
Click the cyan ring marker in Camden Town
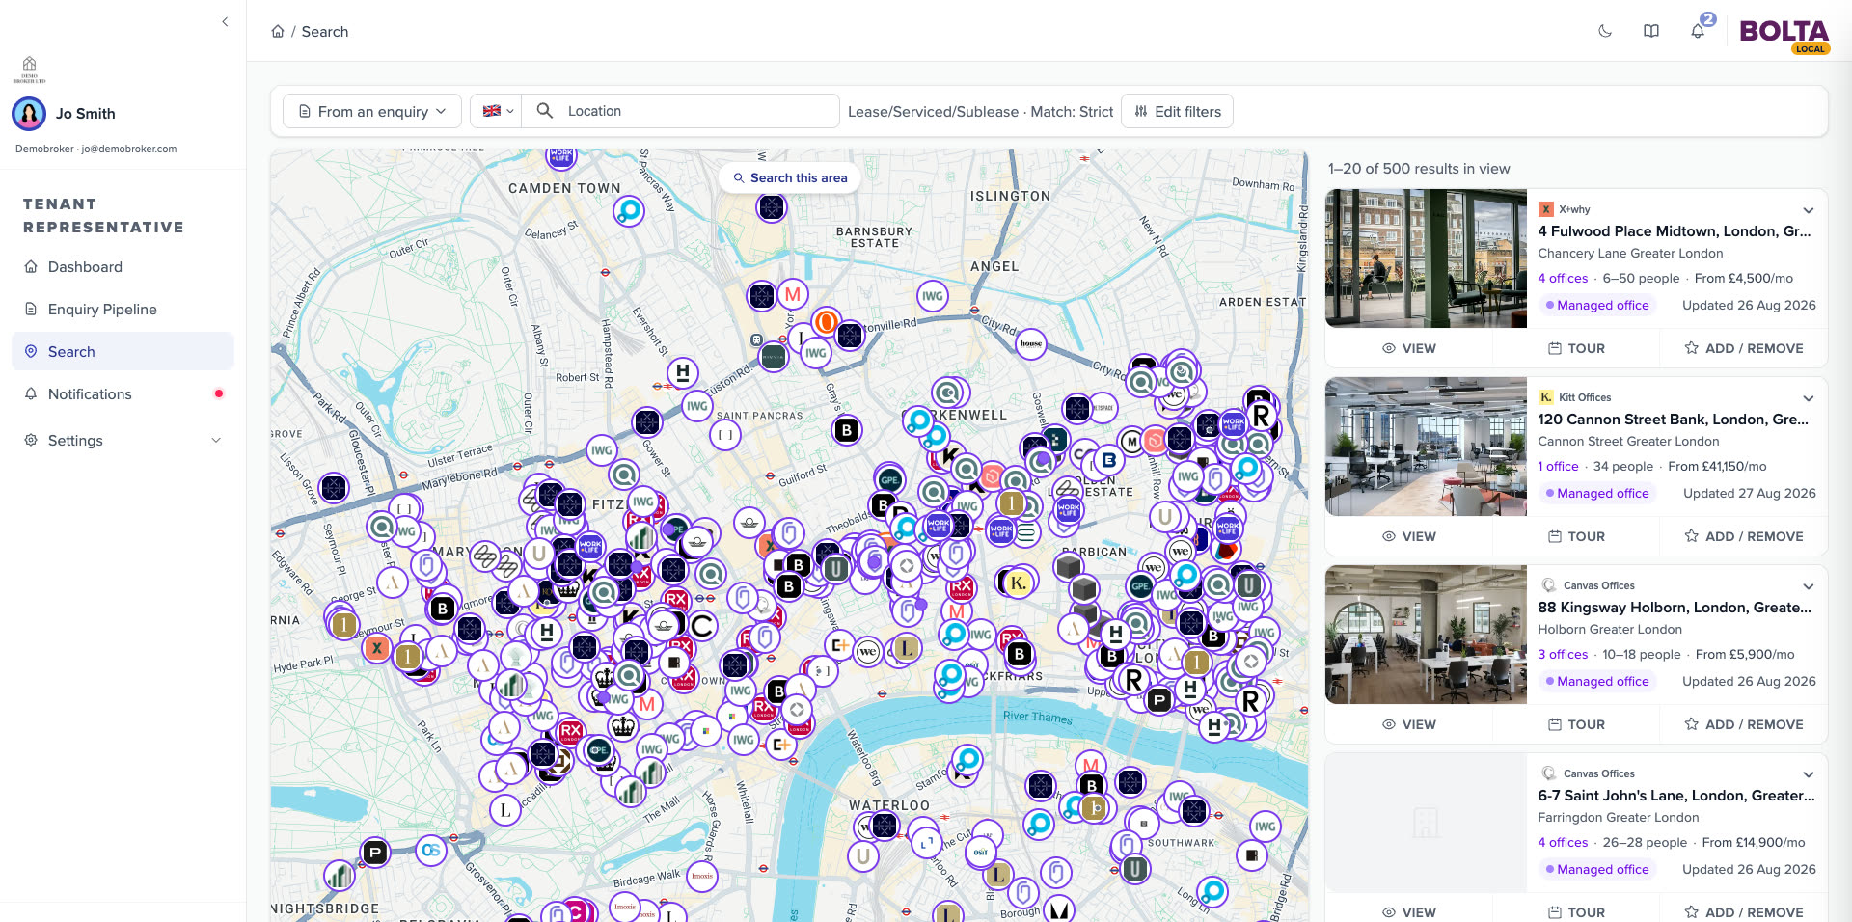click(x=629, y=209)
